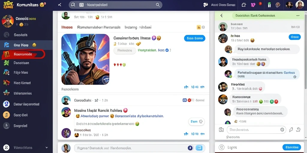Click the circular icon beside 'Lianos'
The image size is (307, 153).
222,147
